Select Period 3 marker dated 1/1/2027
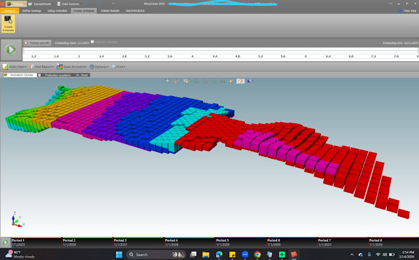 [120, 242]
